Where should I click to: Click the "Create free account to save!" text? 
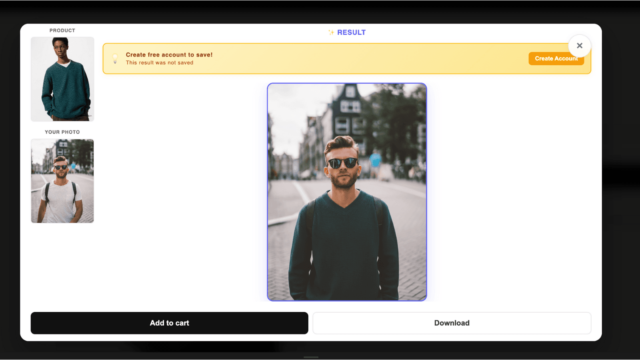(x=169, y=54)
